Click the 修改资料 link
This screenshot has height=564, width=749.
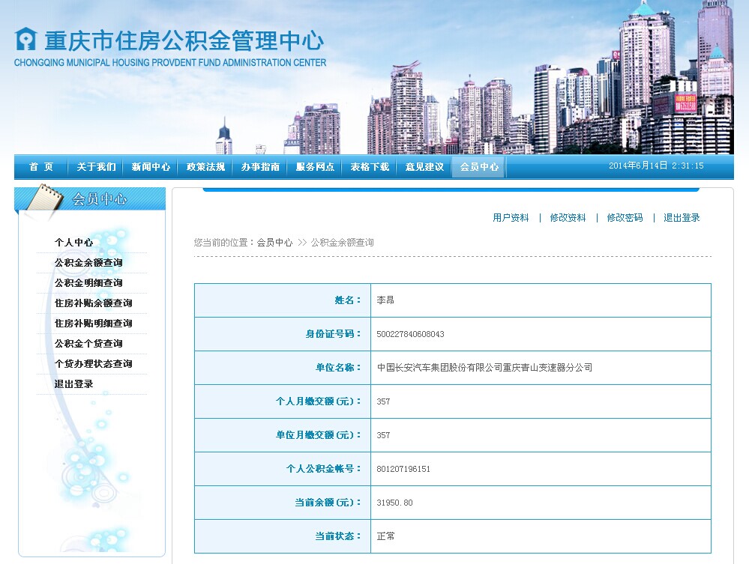[568, 217]
